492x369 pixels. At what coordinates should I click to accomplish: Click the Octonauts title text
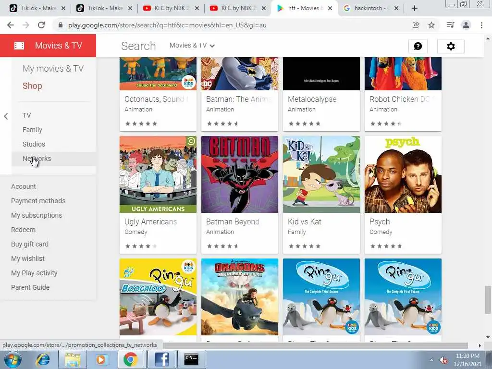pos(156,99)
